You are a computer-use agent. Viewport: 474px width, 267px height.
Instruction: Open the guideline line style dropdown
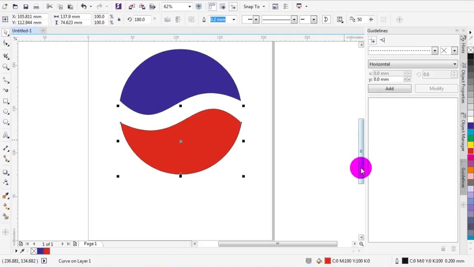coord(435,51)
